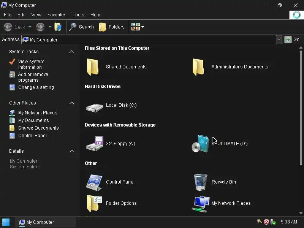Click the green Go button
The image size is (304, 228).
[x=292, y=40]
